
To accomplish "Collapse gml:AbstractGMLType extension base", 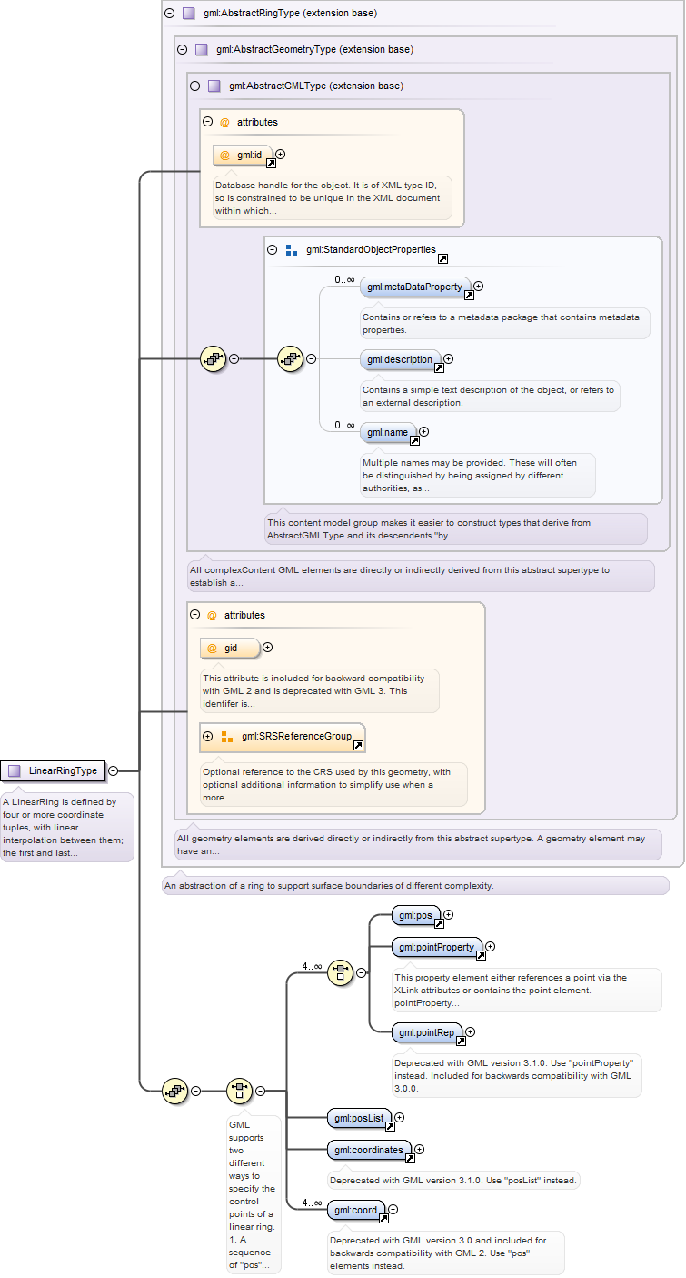I will click(x=194, y=86).
